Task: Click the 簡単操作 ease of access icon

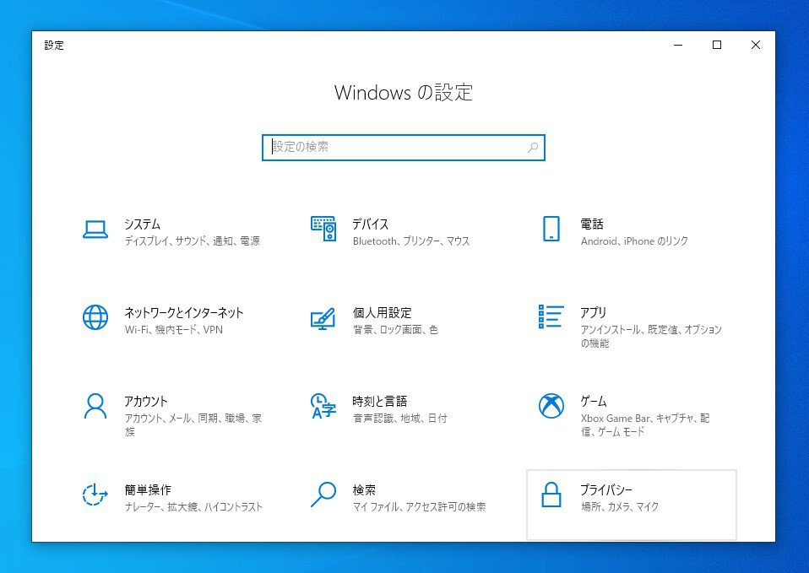Action: click(95, 494)
